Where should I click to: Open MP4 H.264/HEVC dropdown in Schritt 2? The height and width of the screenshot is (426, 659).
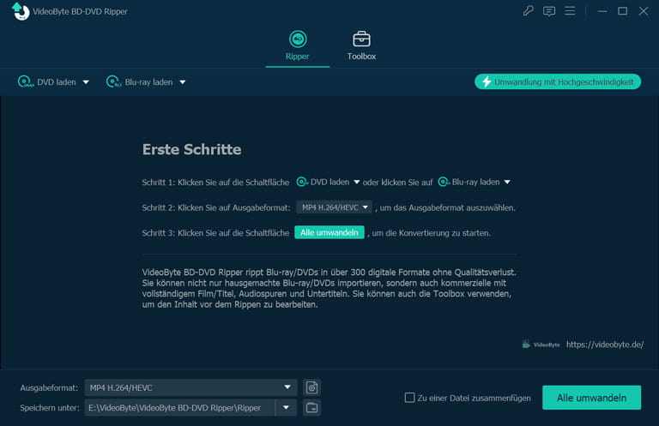[334, 207]
